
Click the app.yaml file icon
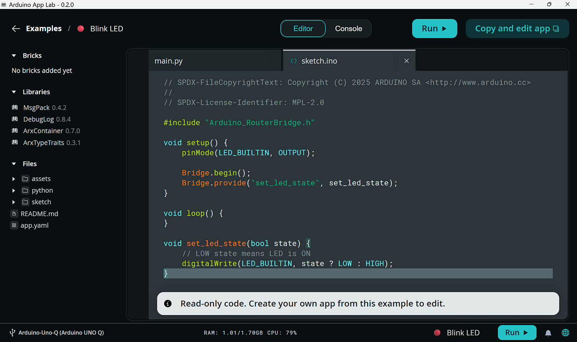coord(14,225)
